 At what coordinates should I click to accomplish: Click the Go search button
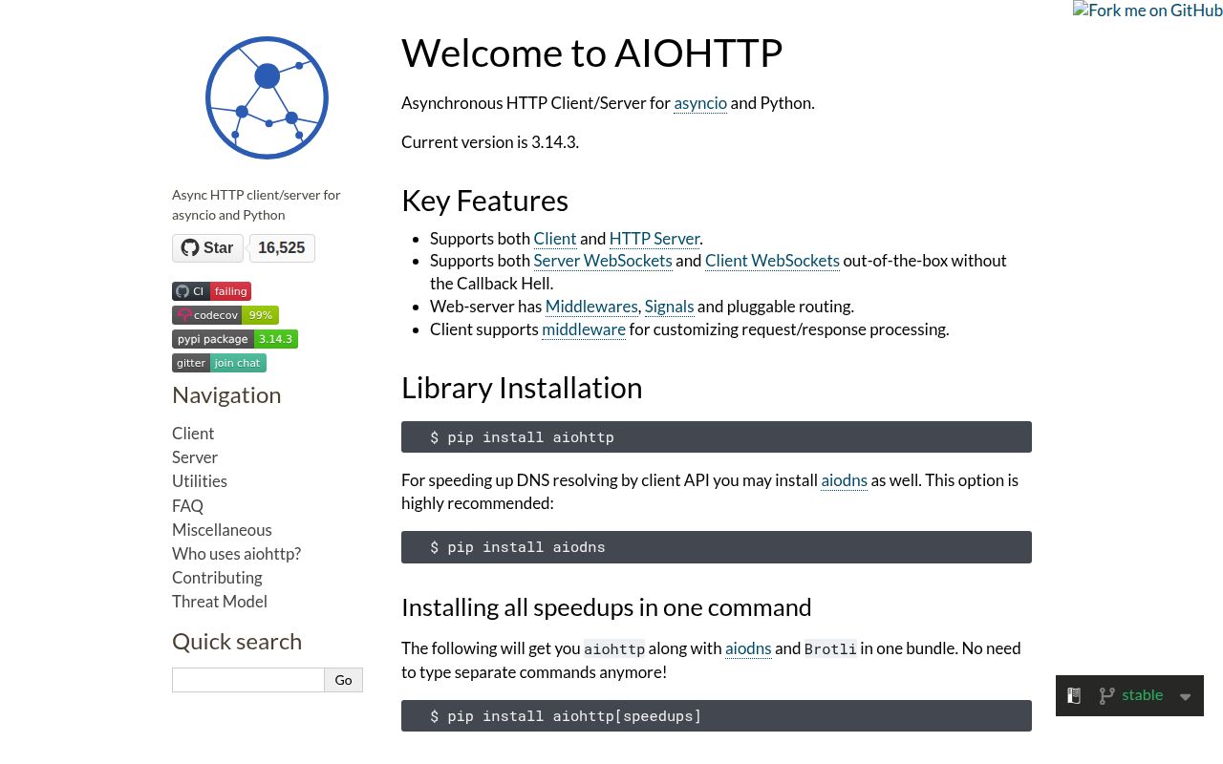tap(344, 680)
